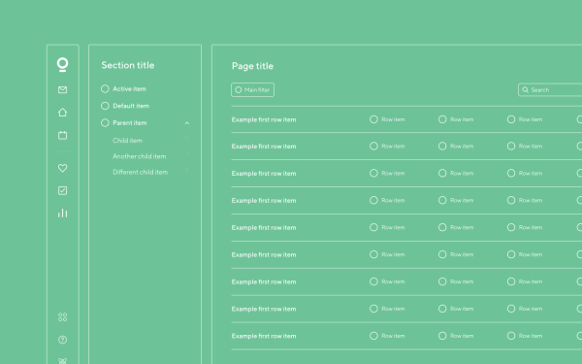Viewport: 582px width, 364px height.
Task: Select Example first row item in fifth row
Action: pyautogui.click(x=264, y=228)
